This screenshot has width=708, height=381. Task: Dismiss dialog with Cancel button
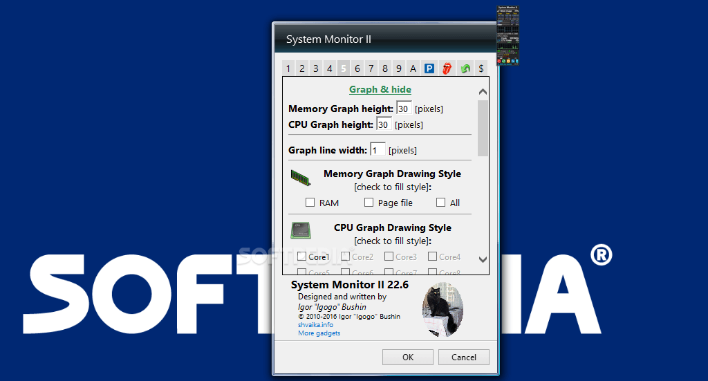tap(464, 357)
